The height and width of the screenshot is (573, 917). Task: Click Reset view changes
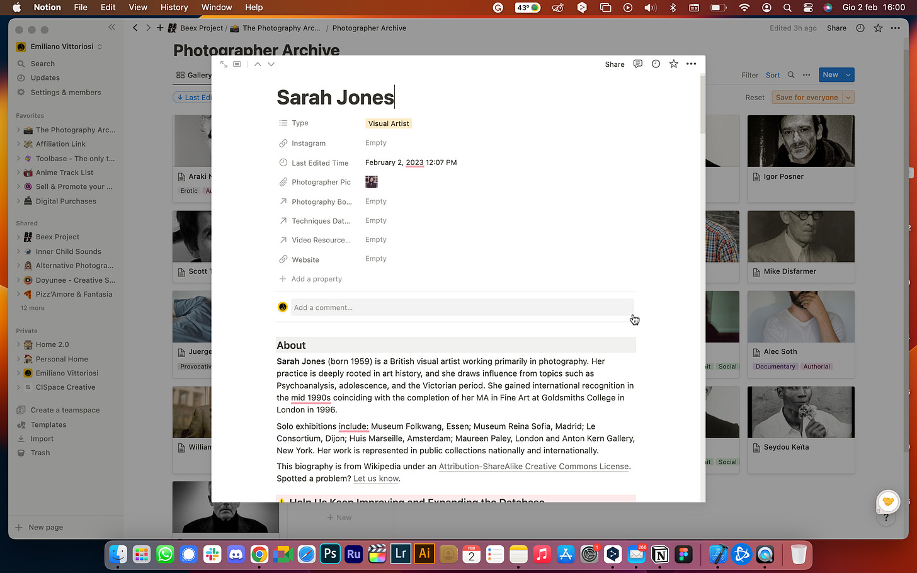pos(755,98)
